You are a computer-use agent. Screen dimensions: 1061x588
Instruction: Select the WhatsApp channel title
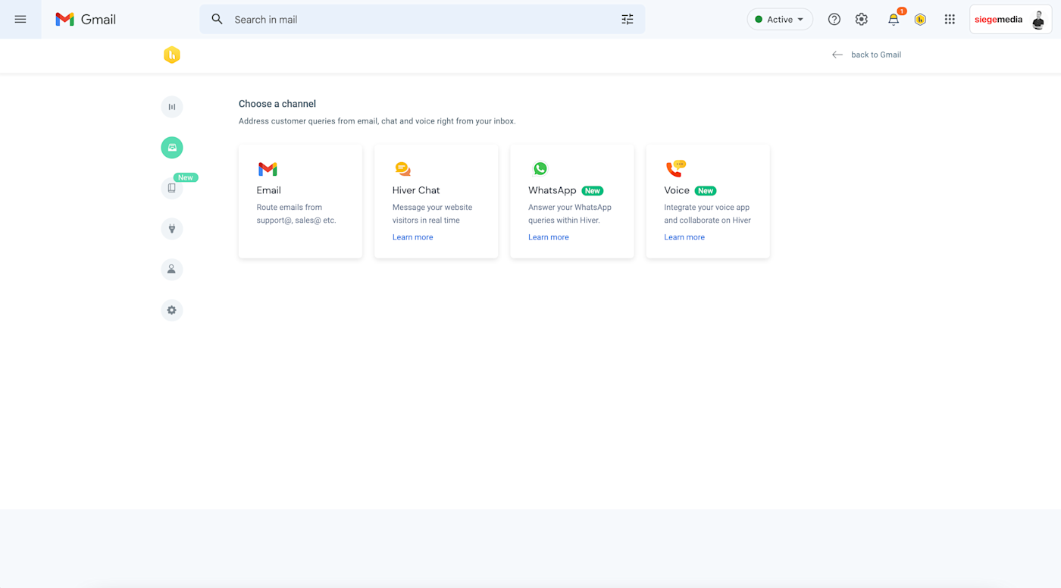pos(552,190)
